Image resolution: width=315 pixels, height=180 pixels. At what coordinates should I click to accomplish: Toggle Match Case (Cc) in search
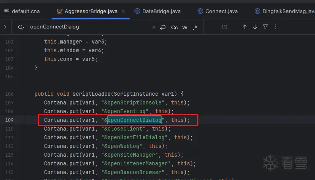coord(175,27)
